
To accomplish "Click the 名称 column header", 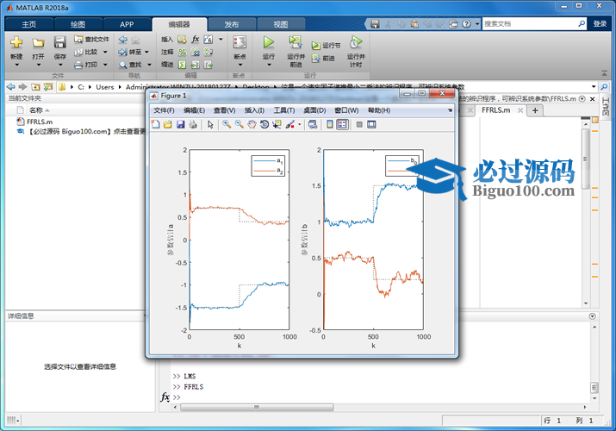I will click(x=36, y=110).
